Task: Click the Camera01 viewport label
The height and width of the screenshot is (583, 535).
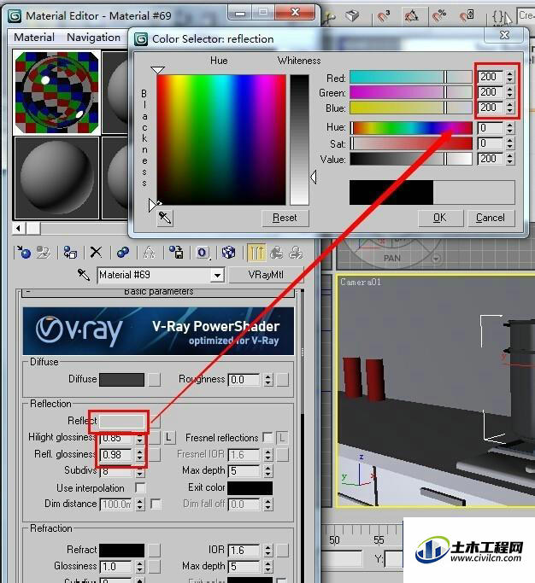Action: [x=361, y=283]
